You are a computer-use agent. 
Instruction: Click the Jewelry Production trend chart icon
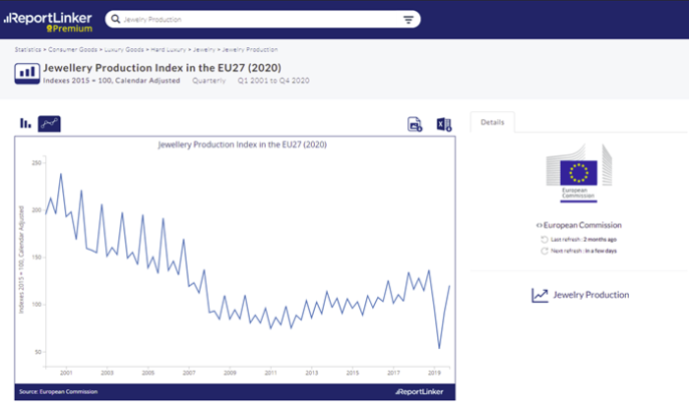pyautogui.click(x=539, y=295)
